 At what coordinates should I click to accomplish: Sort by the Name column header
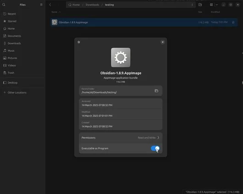(x=55, y=12)
